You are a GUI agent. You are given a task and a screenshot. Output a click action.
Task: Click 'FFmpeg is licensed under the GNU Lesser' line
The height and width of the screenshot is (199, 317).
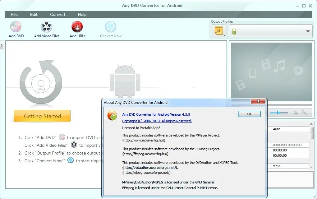[170, 188]
